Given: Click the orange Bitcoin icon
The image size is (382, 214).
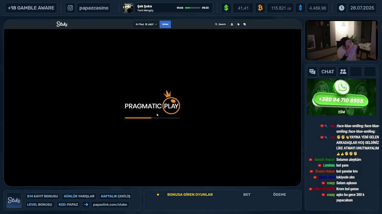Looking at the screenshot, I should (x=260, y=8).
